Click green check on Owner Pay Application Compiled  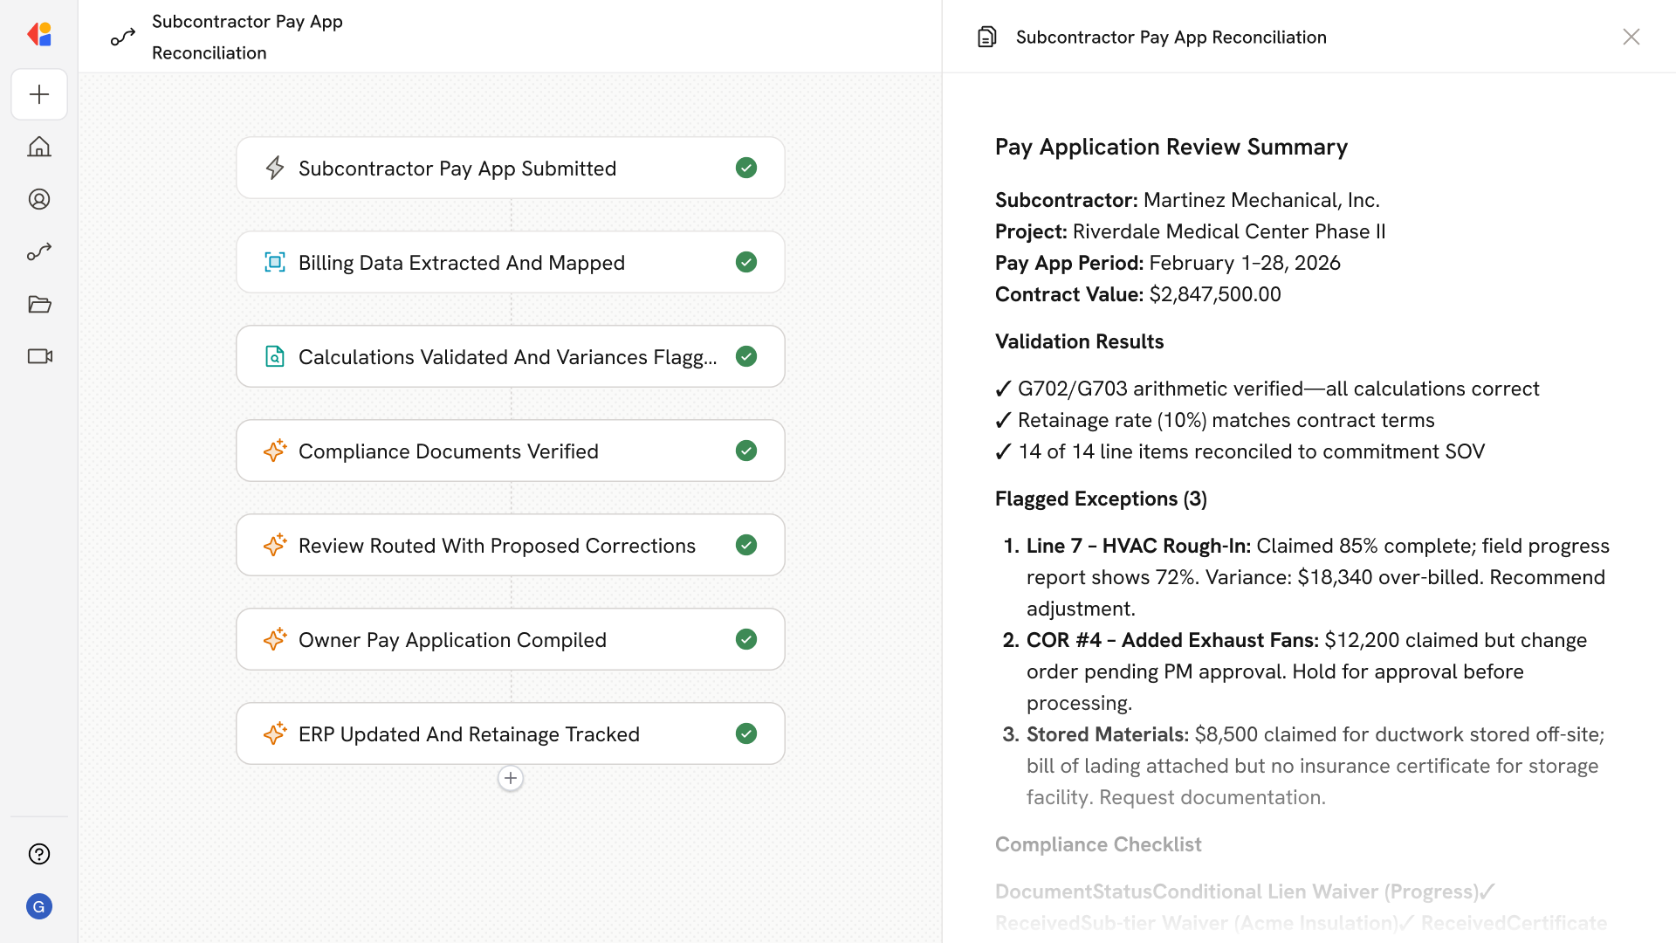[x=746, y=639]
